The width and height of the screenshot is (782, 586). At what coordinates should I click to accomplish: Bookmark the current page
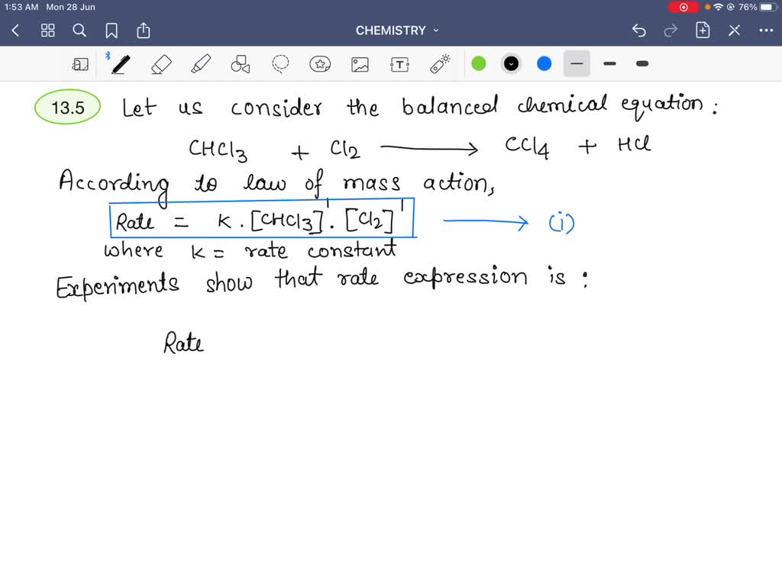coord(111,31)
